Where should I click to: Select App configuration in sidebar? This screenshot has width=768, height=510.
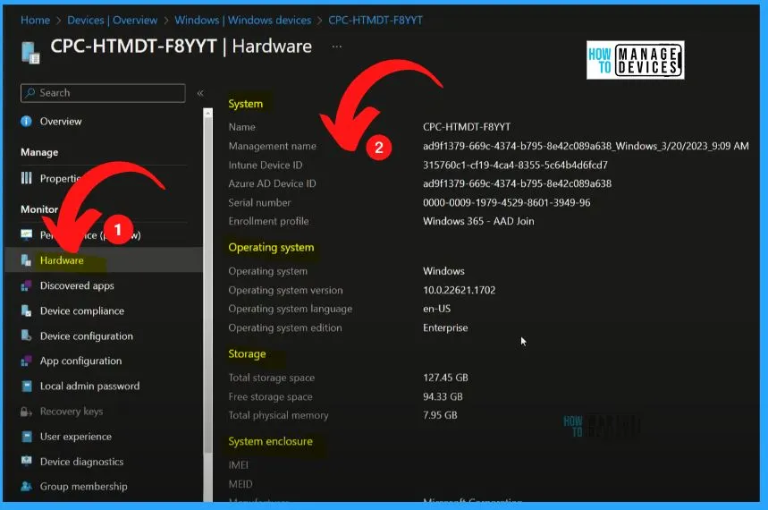pyautogui.click(x=80, y=361)
